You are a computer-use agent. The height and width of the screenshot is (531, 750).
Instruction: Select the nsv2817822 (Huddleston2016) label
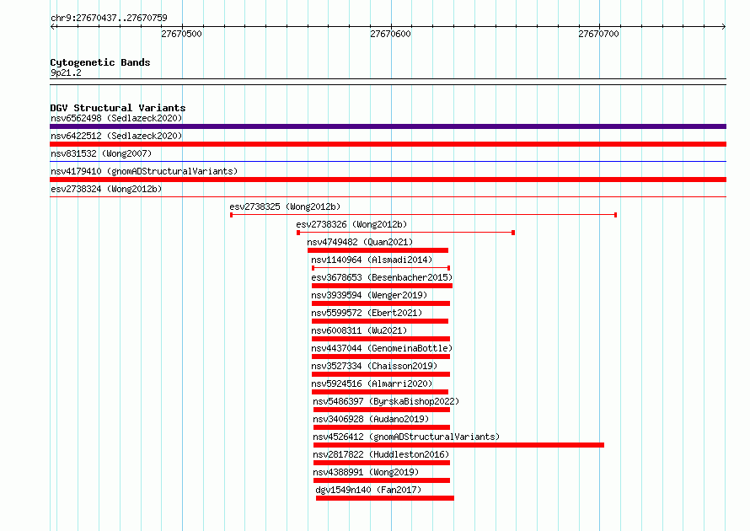coord(381,454)
